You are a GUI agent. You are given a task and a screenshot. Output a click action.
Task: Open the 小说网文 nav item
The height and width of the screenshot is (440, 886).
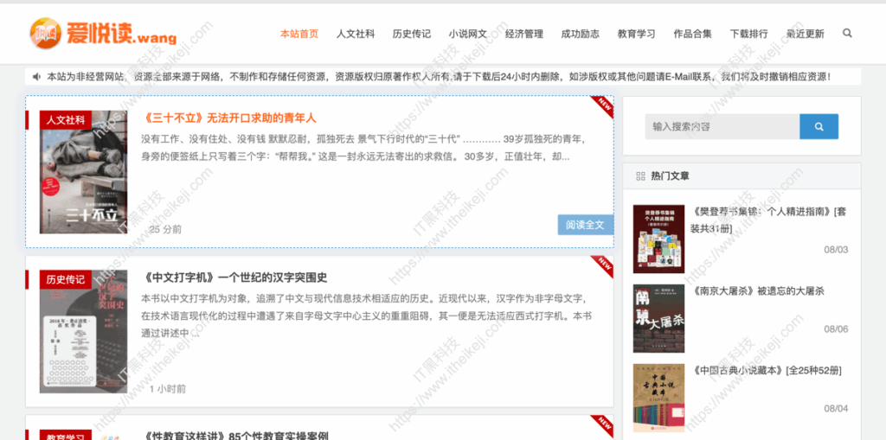[468, 34]
